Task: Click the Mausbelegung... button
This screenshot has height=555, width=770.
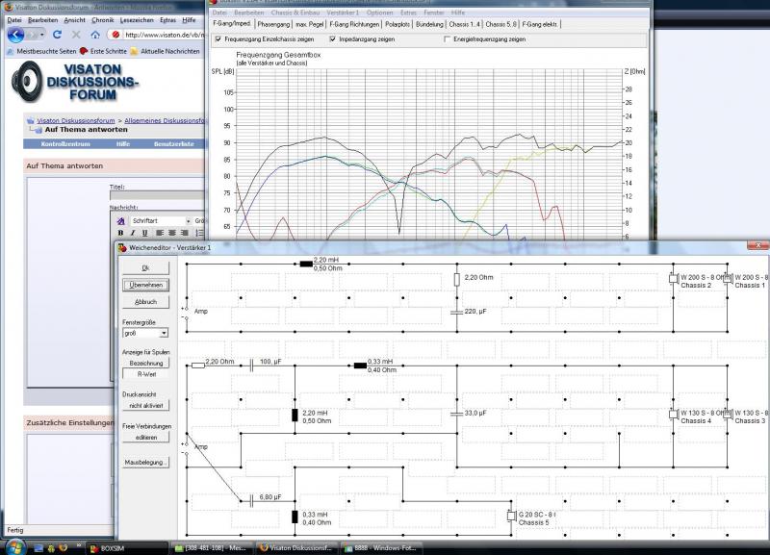Action: pyautogui.click(x=144, y=462)
